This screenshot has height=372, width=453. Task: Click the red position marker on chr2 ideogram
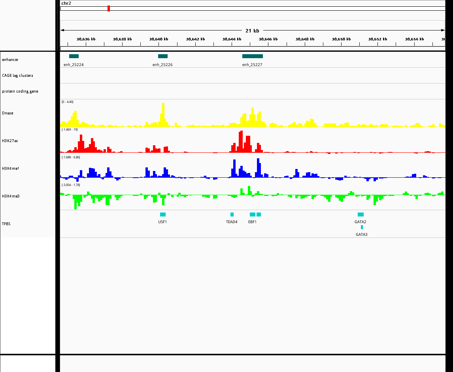point(109,8)
